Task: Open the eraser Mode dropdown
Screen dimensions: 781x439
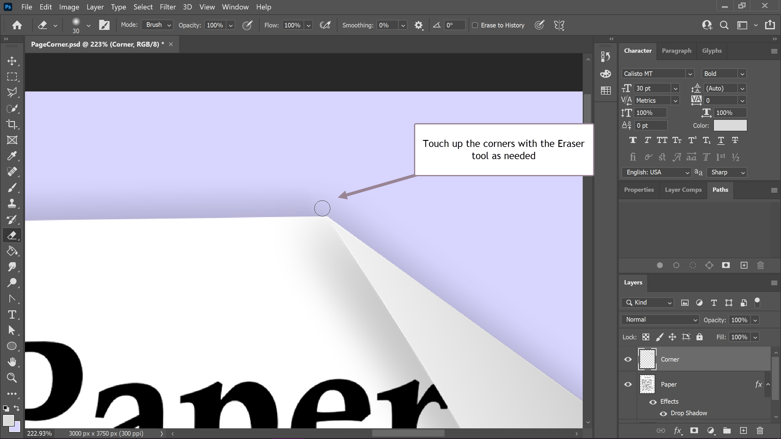Action: pos(157,25)
